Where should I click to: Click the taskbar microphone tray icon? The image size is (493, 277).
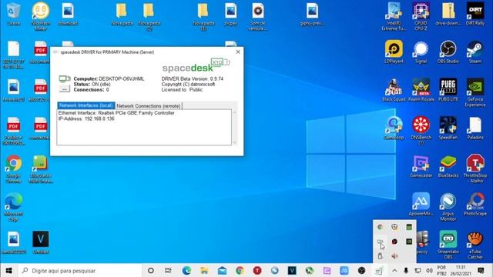(x=406, y=270)
